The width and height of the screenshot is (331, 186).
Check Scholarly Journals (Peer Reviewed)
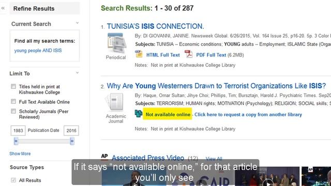click(13, 111)
